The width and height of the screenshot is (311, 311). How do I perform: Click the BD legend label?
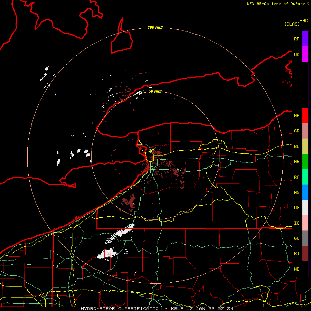pyautogui.click(x=296, y=147)
